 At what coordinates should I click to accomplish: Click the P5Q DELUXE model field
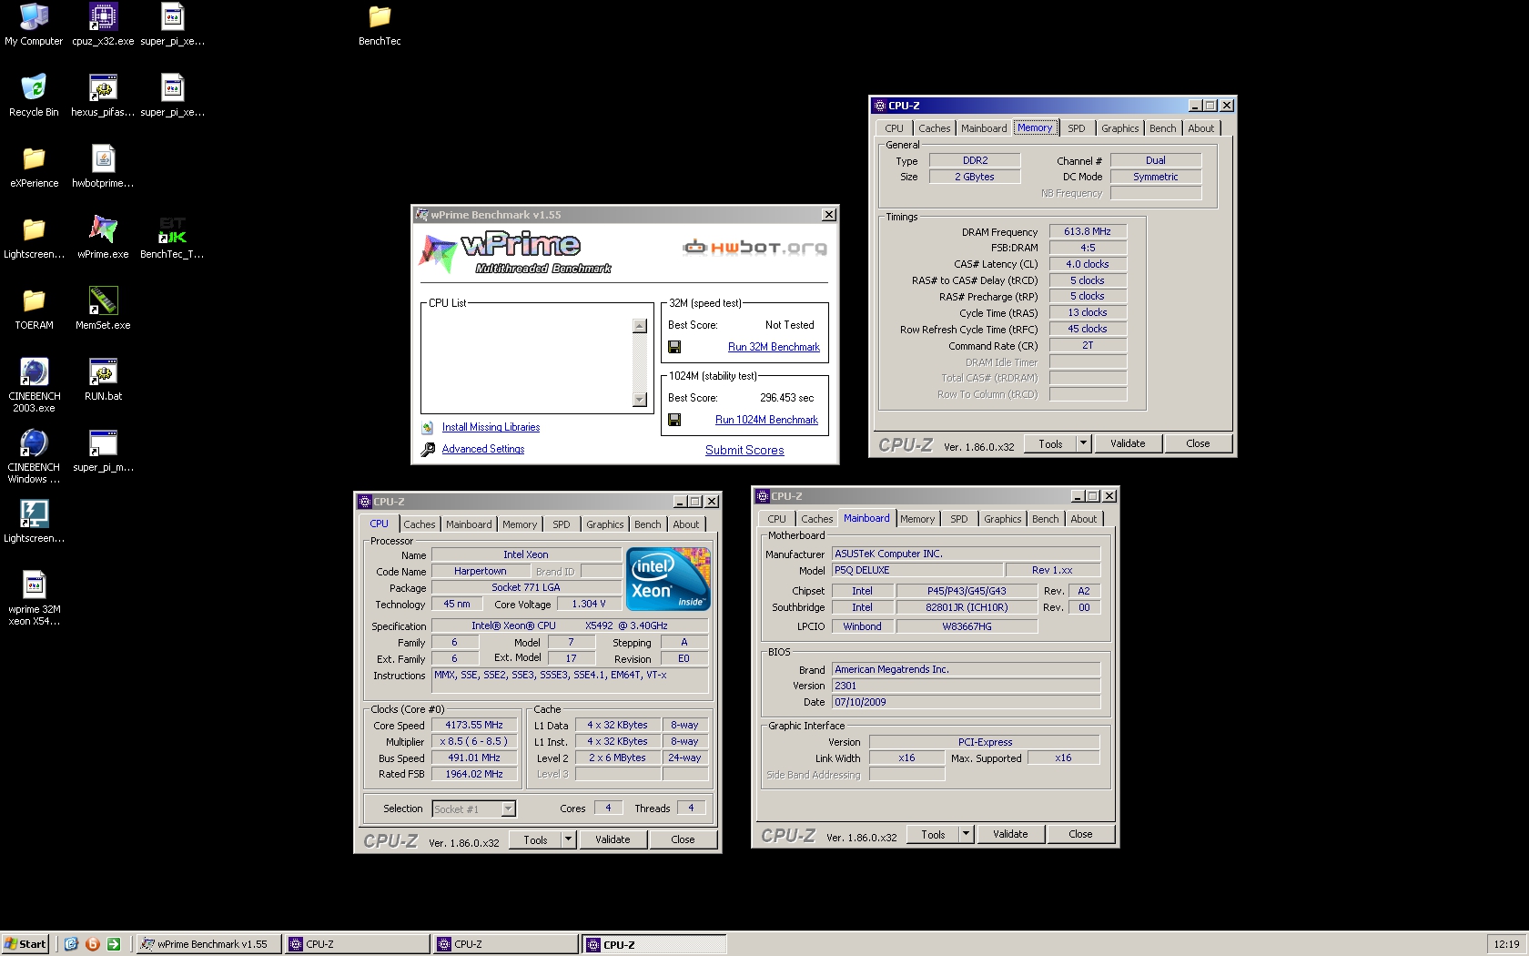pyautogui.click(x=917, y=570)
